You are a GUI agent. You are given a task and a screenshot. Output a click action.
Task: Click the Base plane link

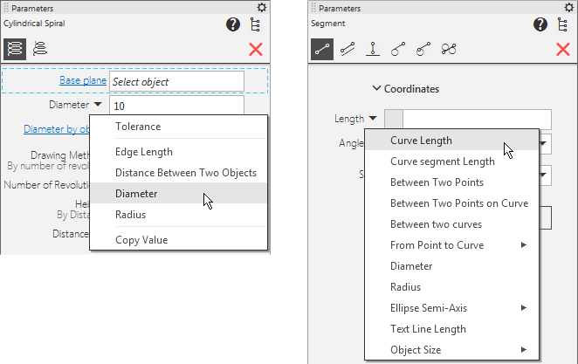(x=82, y=81)
